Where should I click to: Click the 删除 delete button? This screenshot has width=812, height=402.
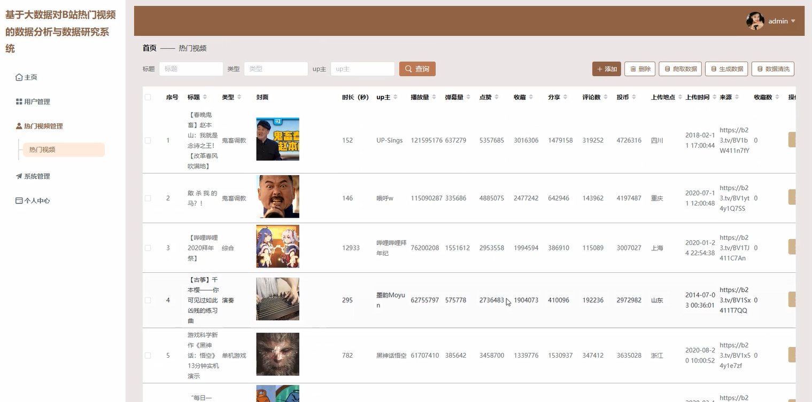(x=640, y=69)
